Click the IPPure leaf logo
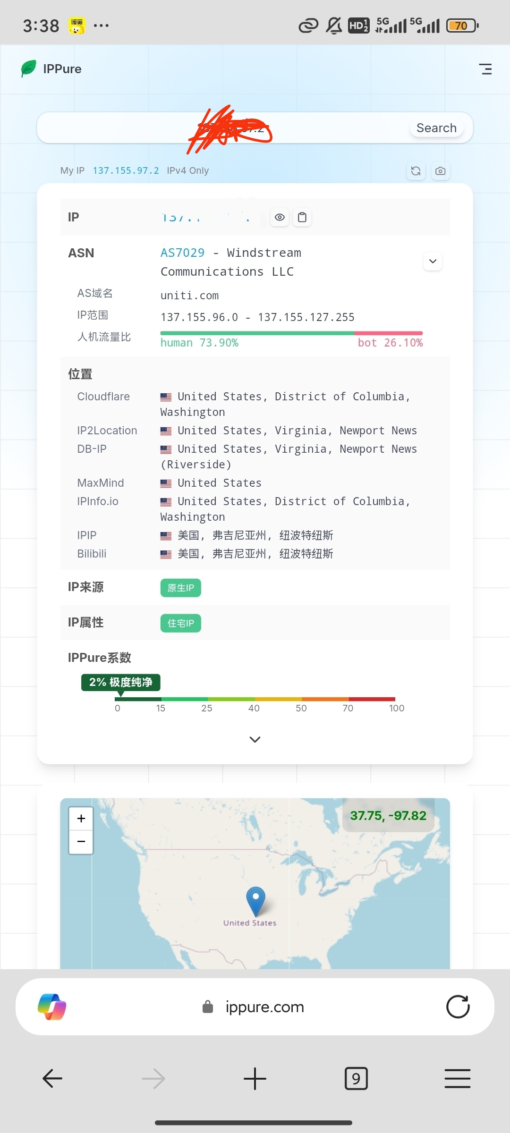Screen dimensions: 510x1133 28,68
